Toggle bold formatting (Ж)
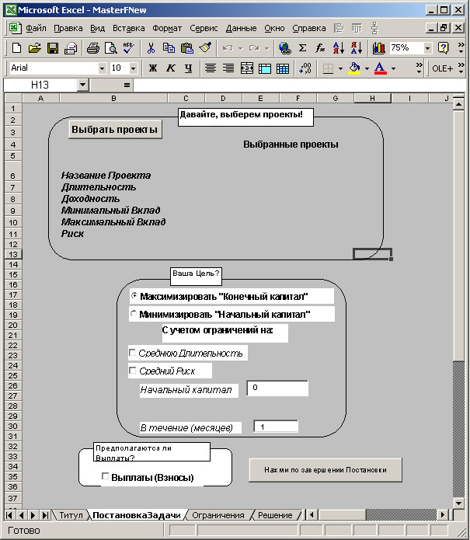 (x=153, y=68)
